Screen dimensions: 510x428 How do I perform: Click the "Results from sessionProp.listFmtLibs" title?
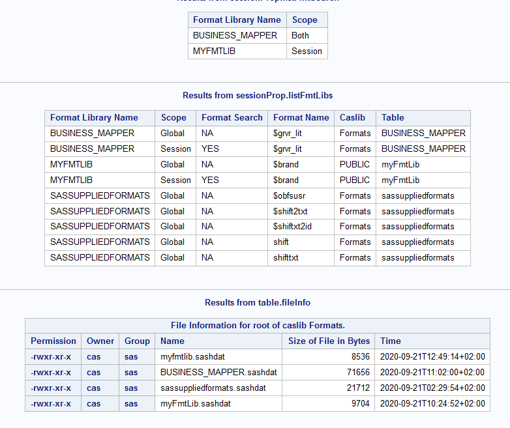coord(258,96)
